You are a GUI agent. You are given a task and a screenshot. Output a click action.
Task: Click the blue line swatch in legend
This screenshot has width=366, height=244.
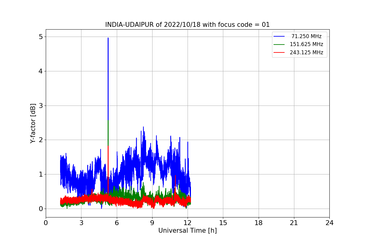click(279, 36)
